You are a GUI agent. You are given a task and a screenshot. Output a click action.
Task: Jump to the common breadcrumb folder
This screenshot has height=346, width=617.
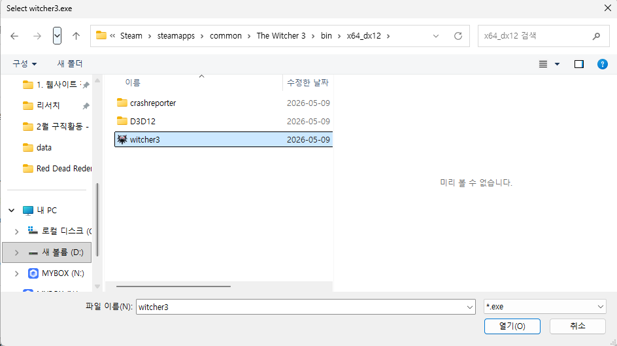coord(225,36)
